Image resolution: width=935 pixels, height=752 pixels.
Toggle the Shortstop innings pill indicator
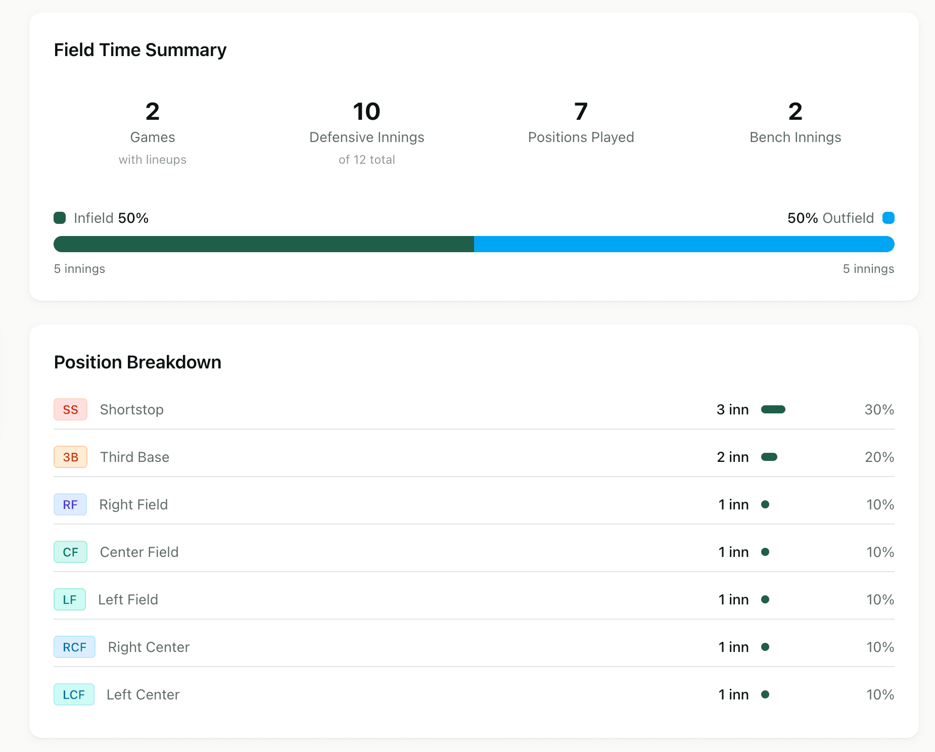774,409
